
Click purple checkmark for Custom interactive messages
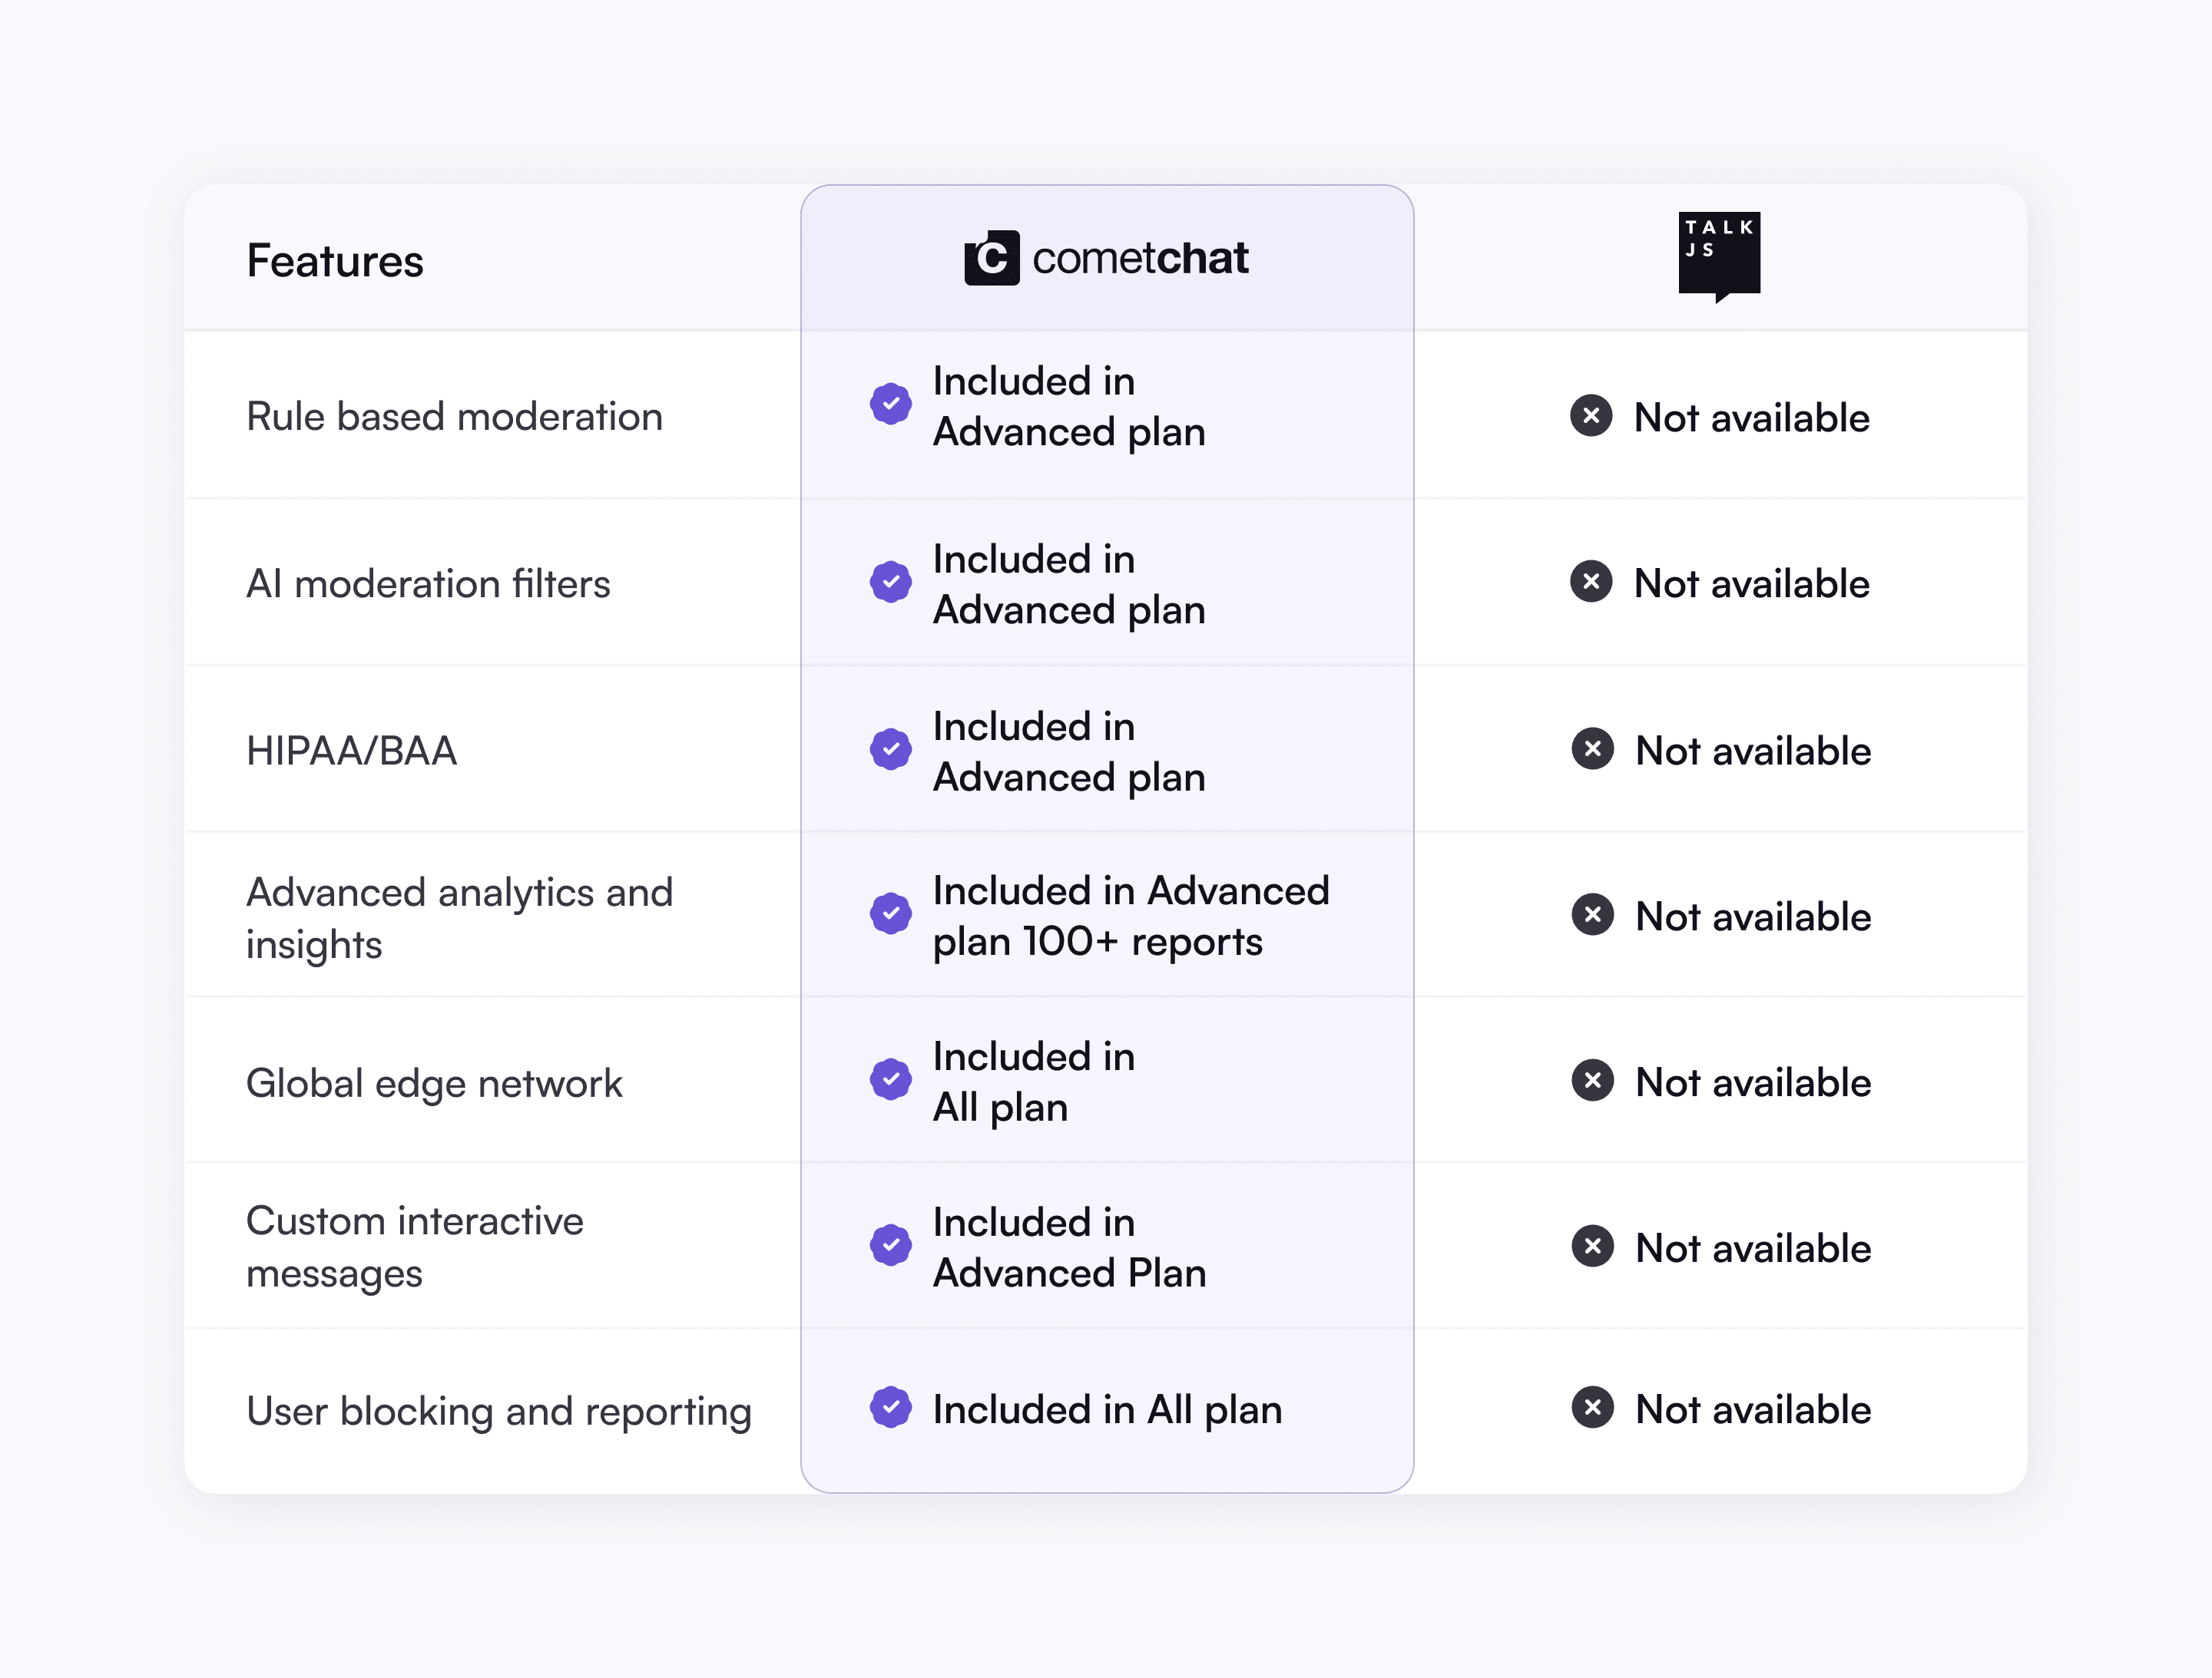coord(890,1245)
